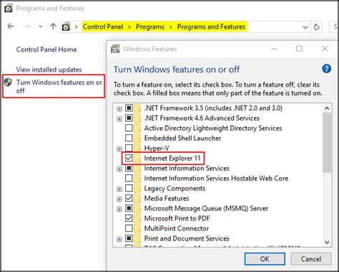Click the folder icon beside Hyper-V
This screenshot has width=339, height=272.
[137, 148]
